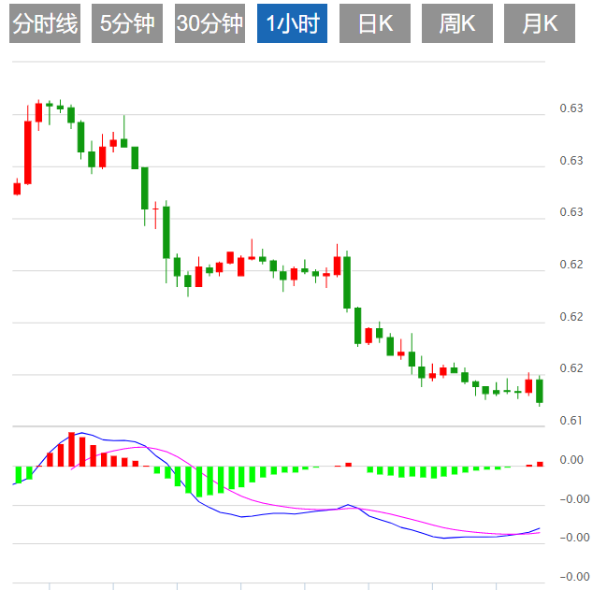This screenshot has height=590, width=607.
Task: Switch to the 分时线 tab
Action: [45, 23]
